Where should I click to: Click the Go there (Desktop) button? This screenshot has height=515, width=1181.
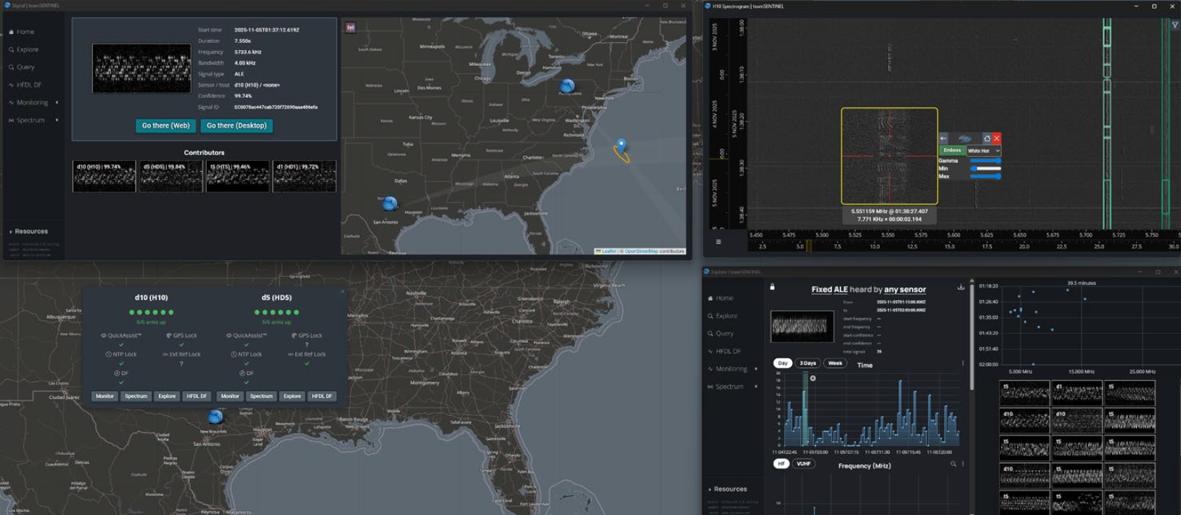click(236, 125)
